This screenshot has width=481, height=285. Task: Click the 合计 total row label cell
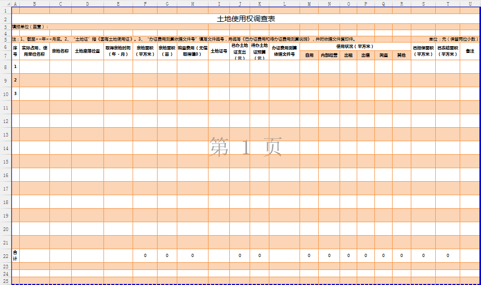[x=15, y=255]
